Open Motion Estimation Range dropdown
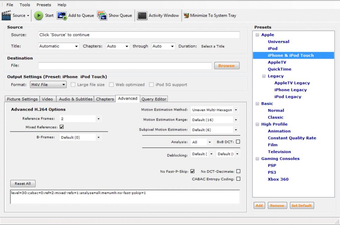340x225 pixels. (x=215, y=120)
